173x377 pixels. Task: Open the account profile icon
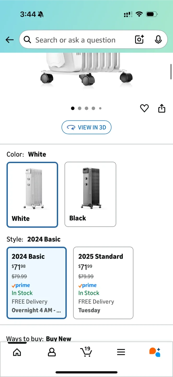tap(52, 352)
